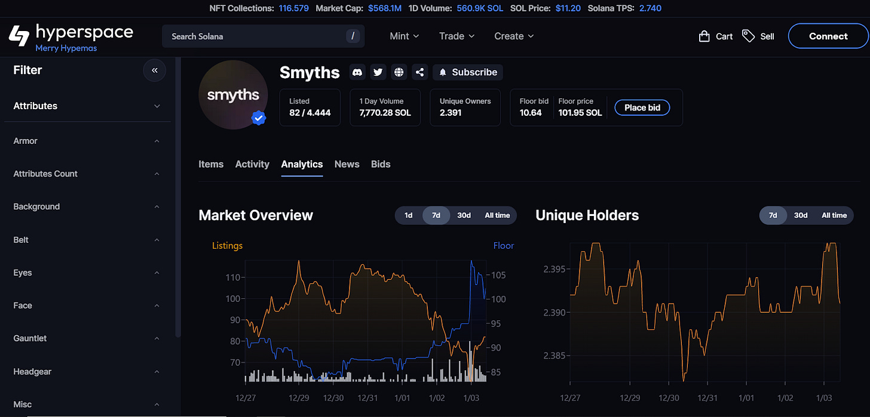Set Unique Holders range to 7d
The width and height of the screenshot is (870, 417).
[x=773, y=215]
